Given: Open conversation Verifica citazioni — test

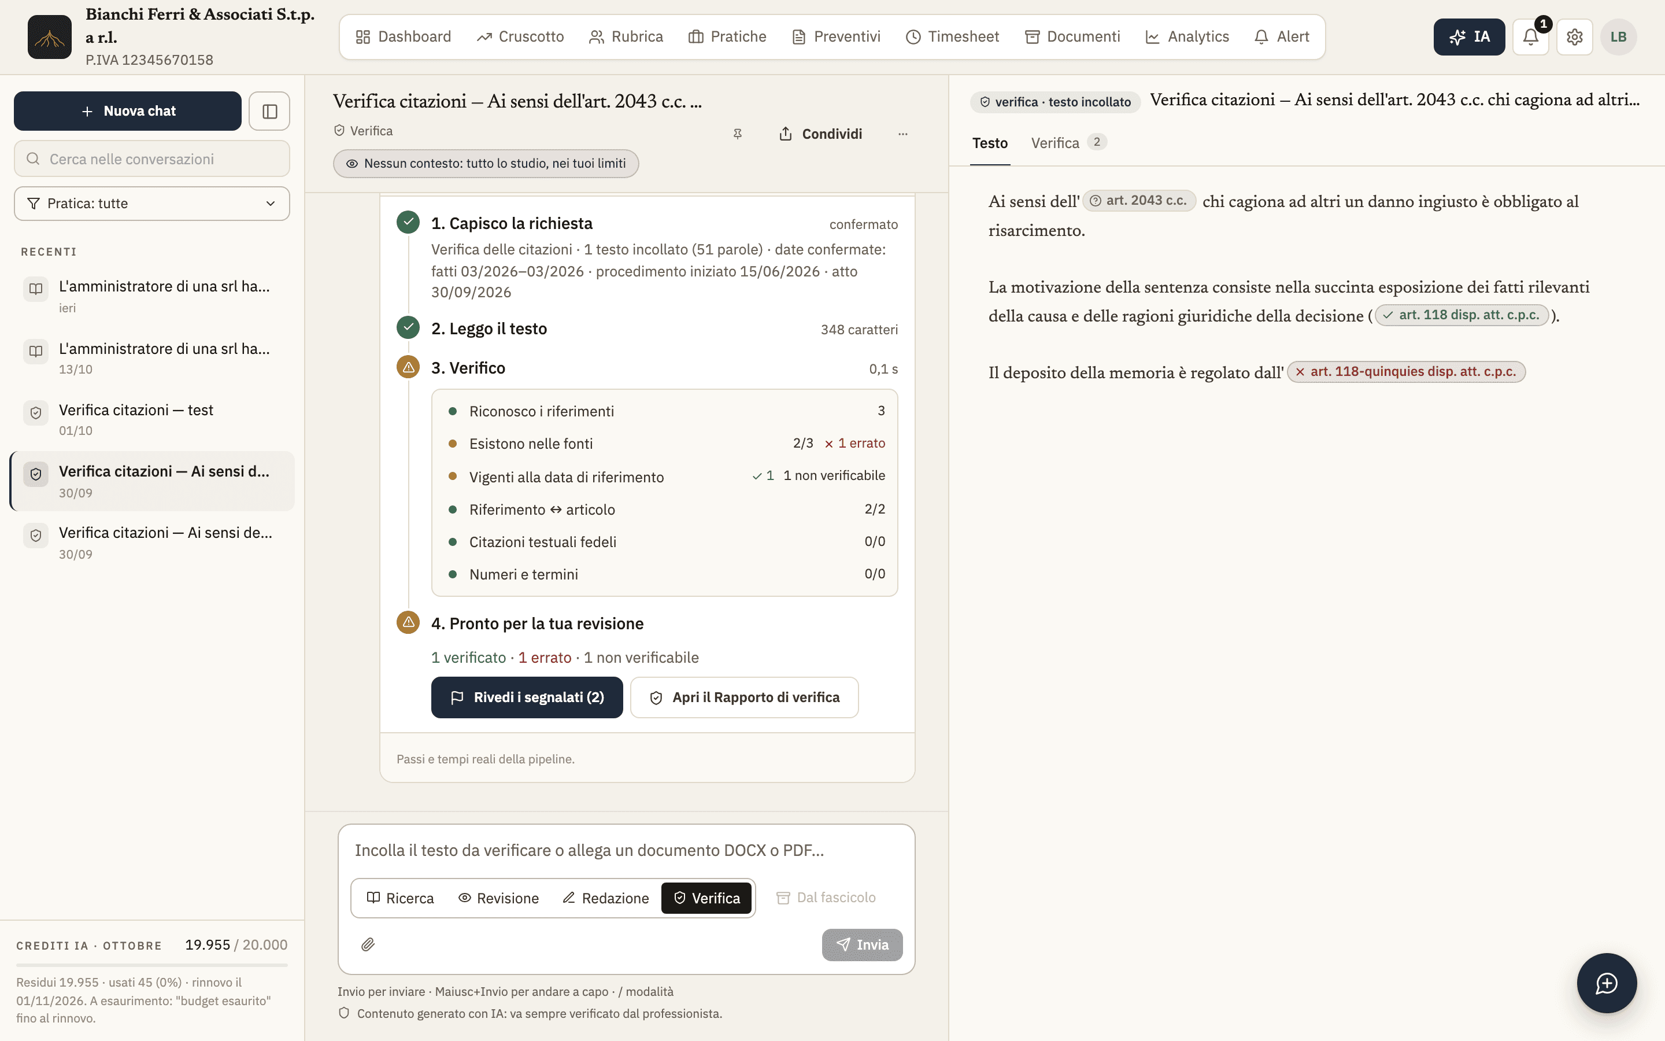Looking at the screenshot, I should (151, 419).
